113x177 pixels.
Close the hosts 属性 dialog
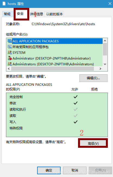110,4
